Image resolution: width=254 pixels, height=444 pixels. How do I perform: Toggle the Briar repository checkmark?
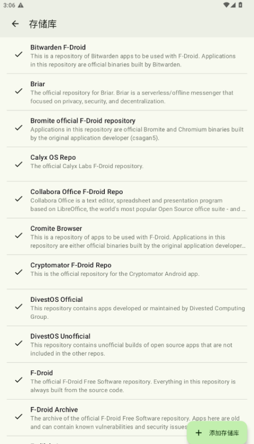pyautogui.click(x=19, y=91)
